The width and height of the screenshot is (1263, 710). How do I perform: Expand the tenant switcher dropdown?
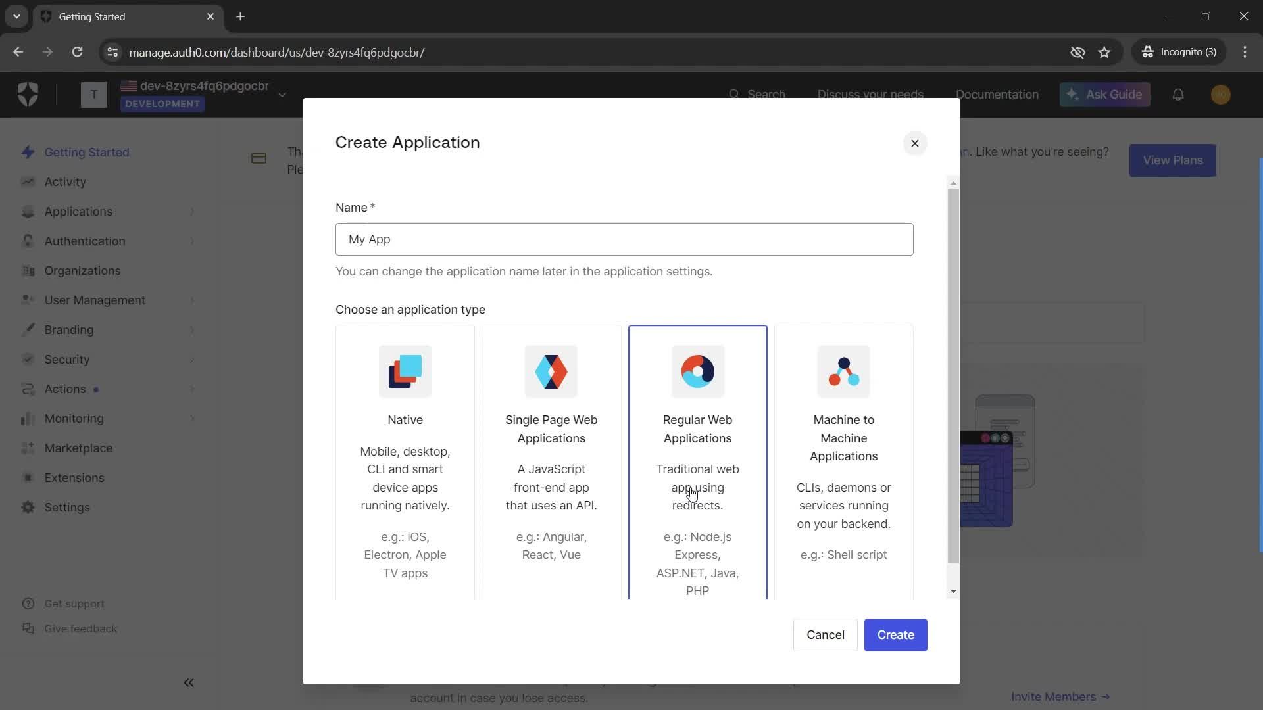coord(282,95)
